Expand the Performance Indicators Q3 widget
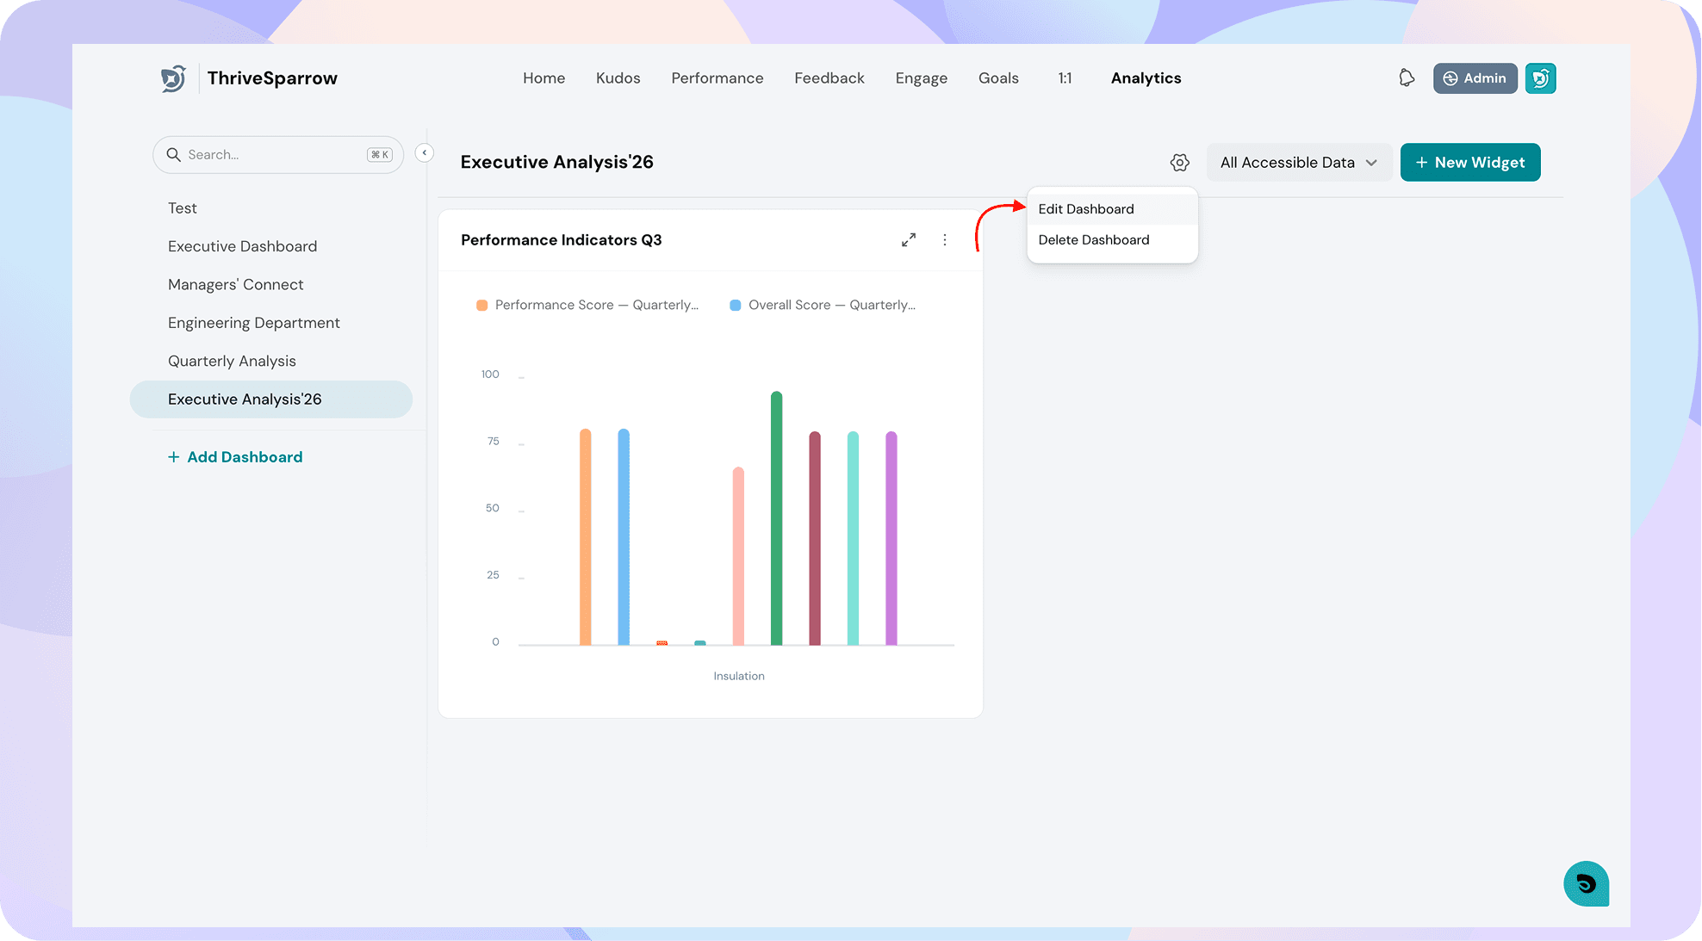Viewport: 1702px width, 941px height. coord(909,240)
